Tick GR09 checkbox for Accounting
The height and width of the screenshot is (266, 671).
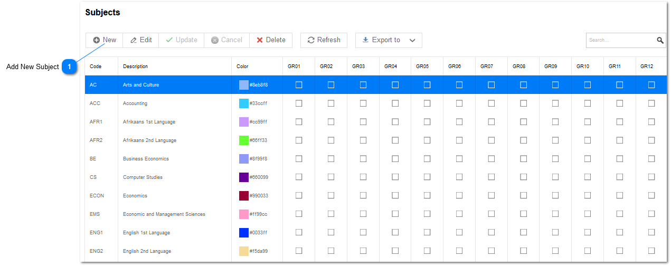(555, 103)
